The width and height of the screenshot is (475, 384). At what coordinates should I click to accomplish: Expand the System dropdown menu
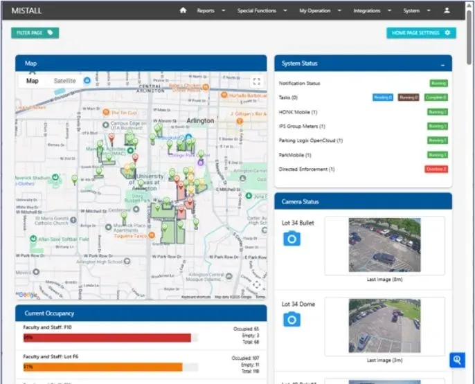(417, 10)
